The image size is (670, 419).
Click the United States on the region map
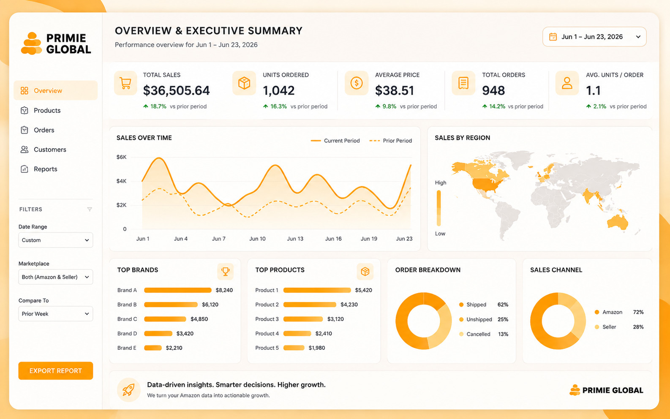pos(487,185)
